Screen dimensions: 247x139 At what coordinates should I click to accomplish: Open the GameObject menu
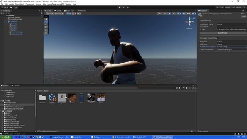20,4
